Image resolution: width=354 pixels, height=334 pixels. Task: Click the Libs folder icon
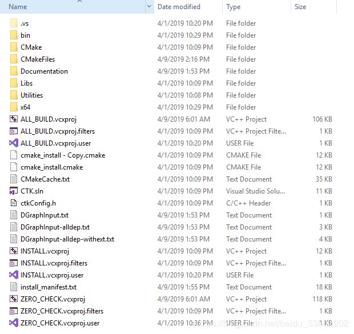pos(14,83)
